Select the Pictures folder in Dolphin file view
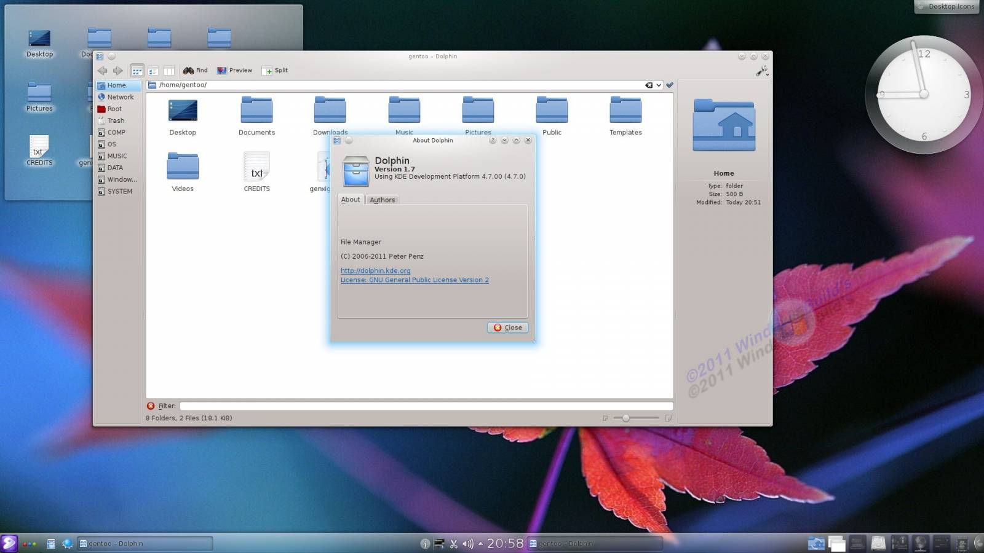984x553 pixels. point(478,116)
